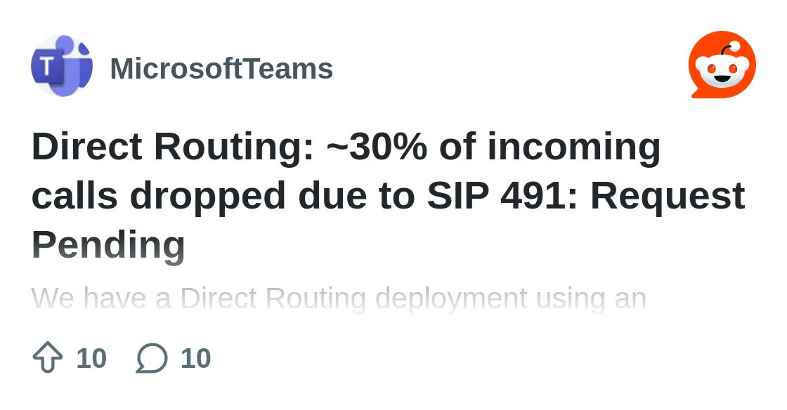
Task: Click "We have a" in the preview
Action: [100, 298]
